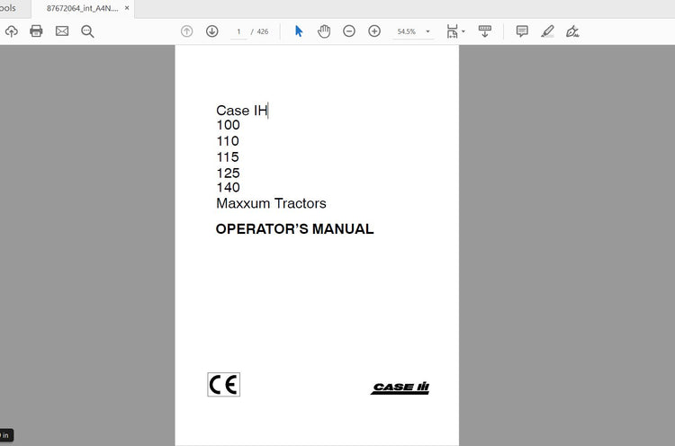Click the total pages 426 label
The image size is (675, 446).
[263, 31]
